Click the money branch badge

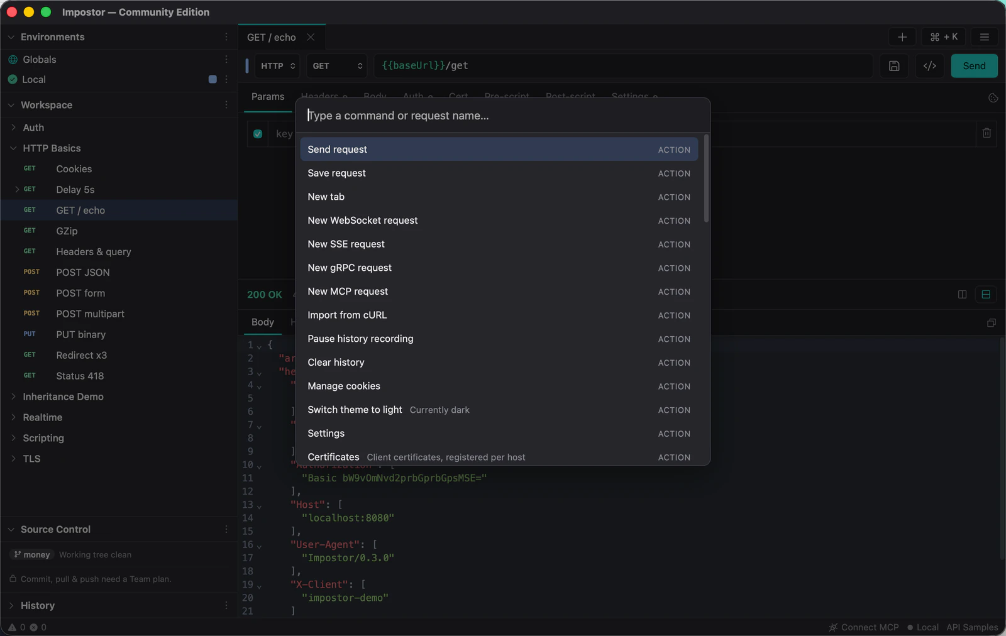[31, 555]
